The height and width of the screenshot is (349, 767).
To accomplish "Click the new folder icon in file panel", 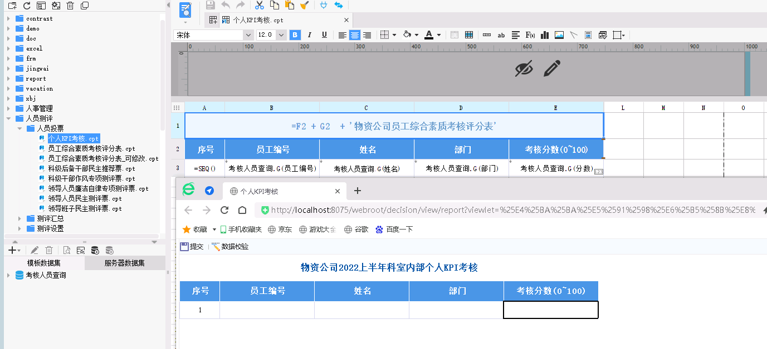I will tap(12, 6).
